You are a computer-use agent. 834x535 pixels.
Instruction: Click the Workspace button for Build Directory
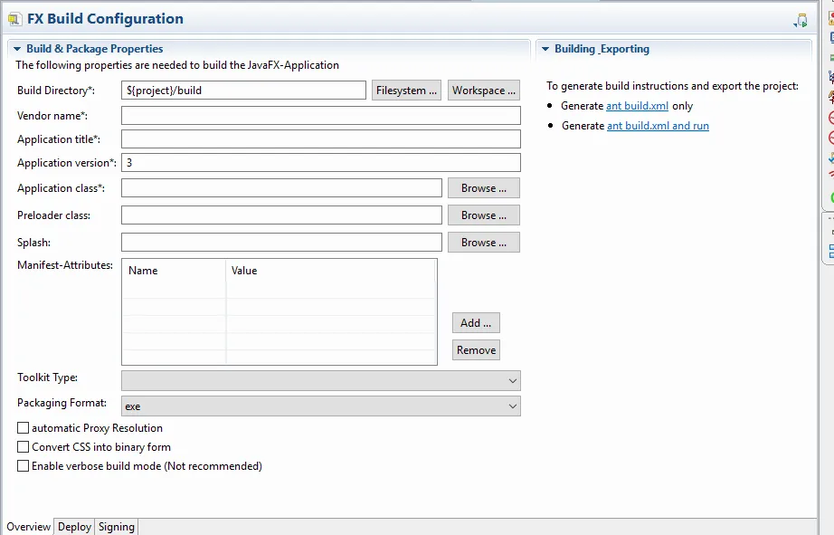(484, 91)
